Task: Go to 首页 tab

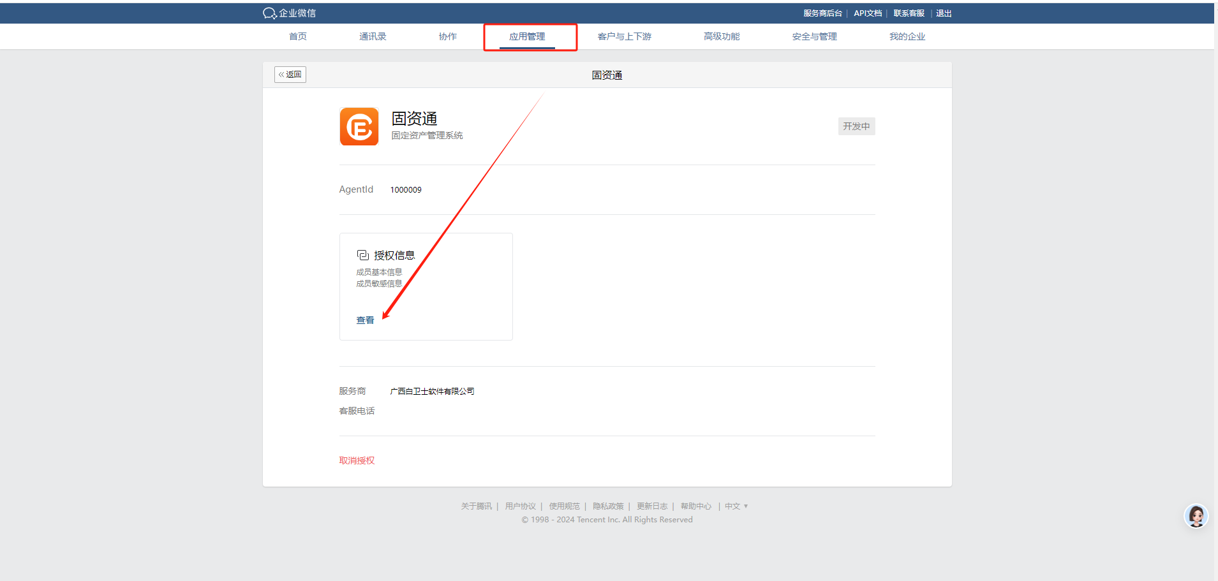Action: (298, 36)
